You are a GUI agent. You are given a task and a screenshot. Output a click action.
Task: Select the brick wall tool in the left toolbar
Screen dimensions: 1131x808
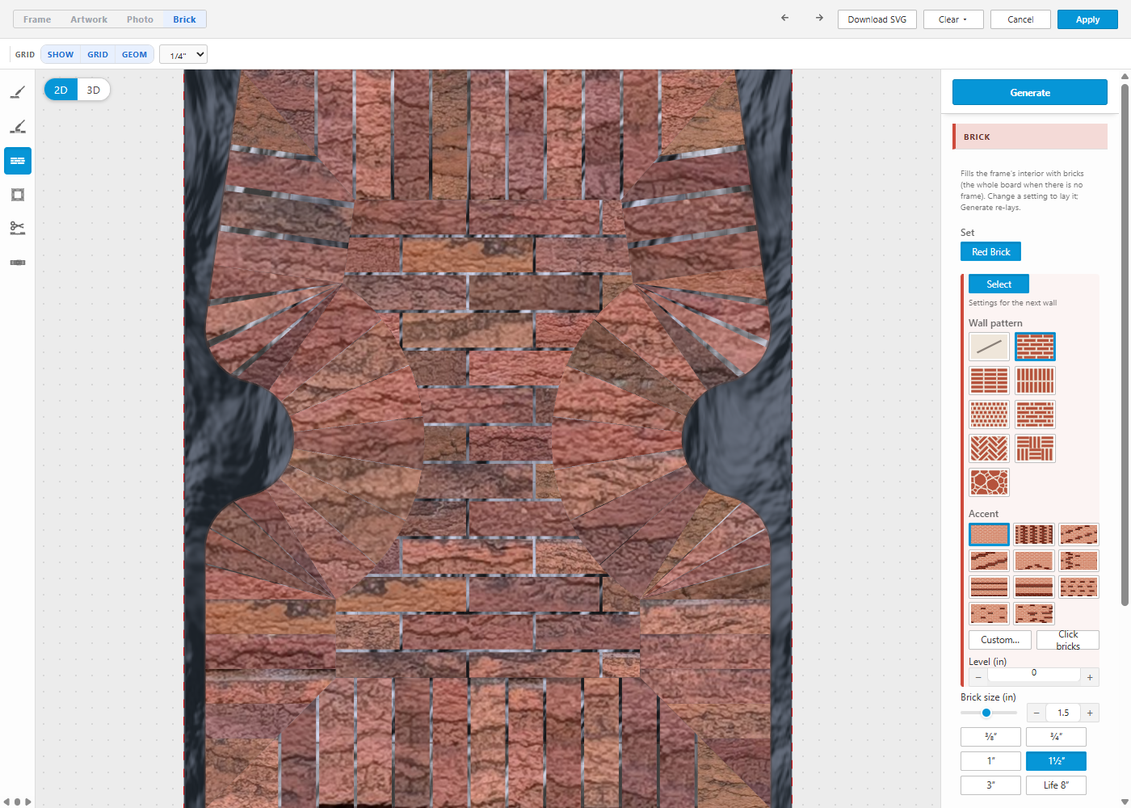pyautogui.click(x=18, y=161)
